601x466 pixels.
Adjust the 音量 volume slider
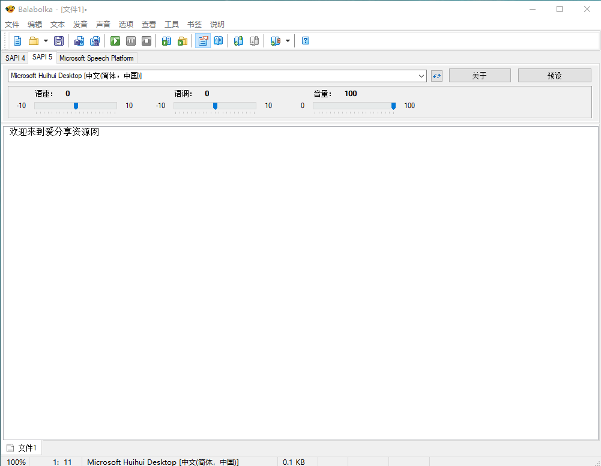393,106
